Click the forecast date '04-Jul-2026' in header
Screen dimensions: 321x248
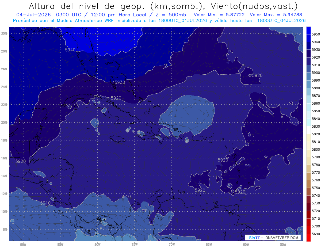[33, 15]
